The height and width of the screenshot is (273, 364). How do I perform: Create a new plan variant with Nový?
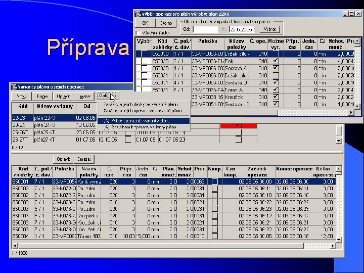pos(21,96)
